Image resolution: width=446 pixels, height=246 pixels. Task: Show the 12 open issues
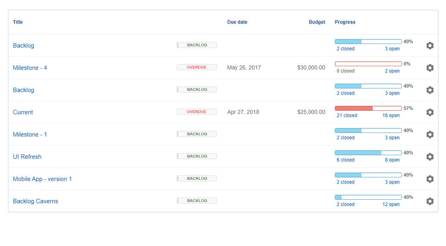[x=391, y=204]
